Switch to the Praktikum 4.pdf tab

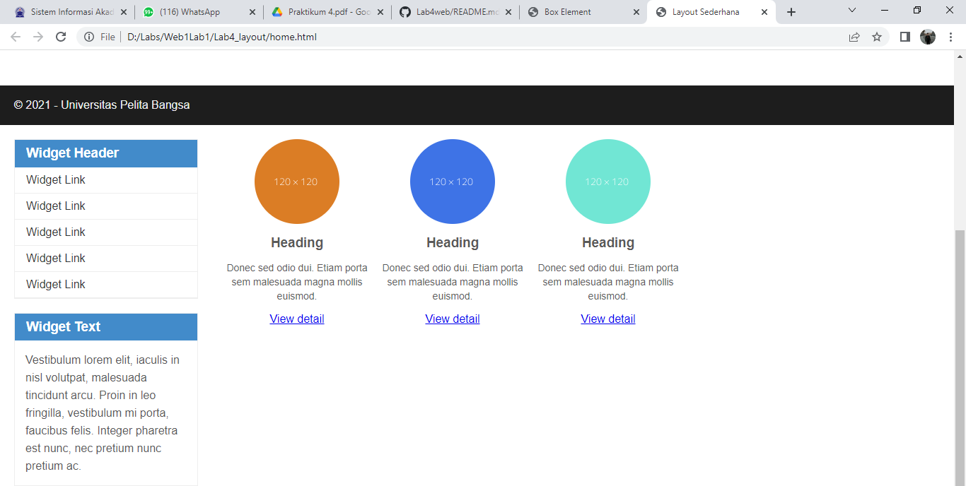click(322, 11)
